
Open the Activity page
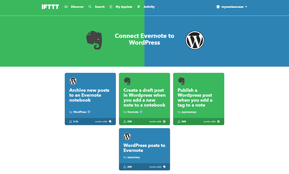149,7
